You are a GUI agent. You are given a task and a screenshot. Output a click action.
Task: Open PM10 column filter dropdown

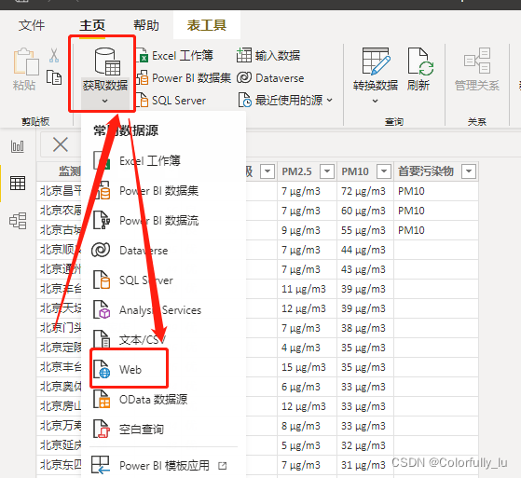384,171
